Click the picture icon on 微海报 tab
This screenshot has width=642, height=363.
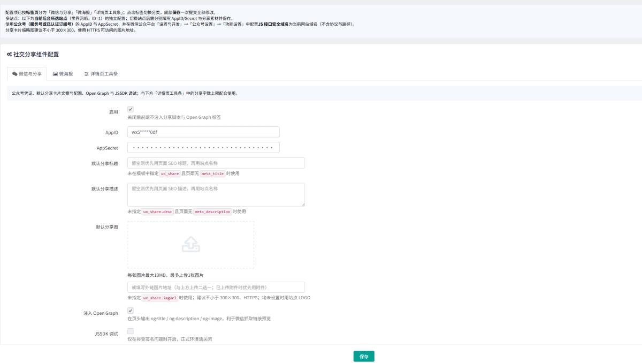coord(55,74)
